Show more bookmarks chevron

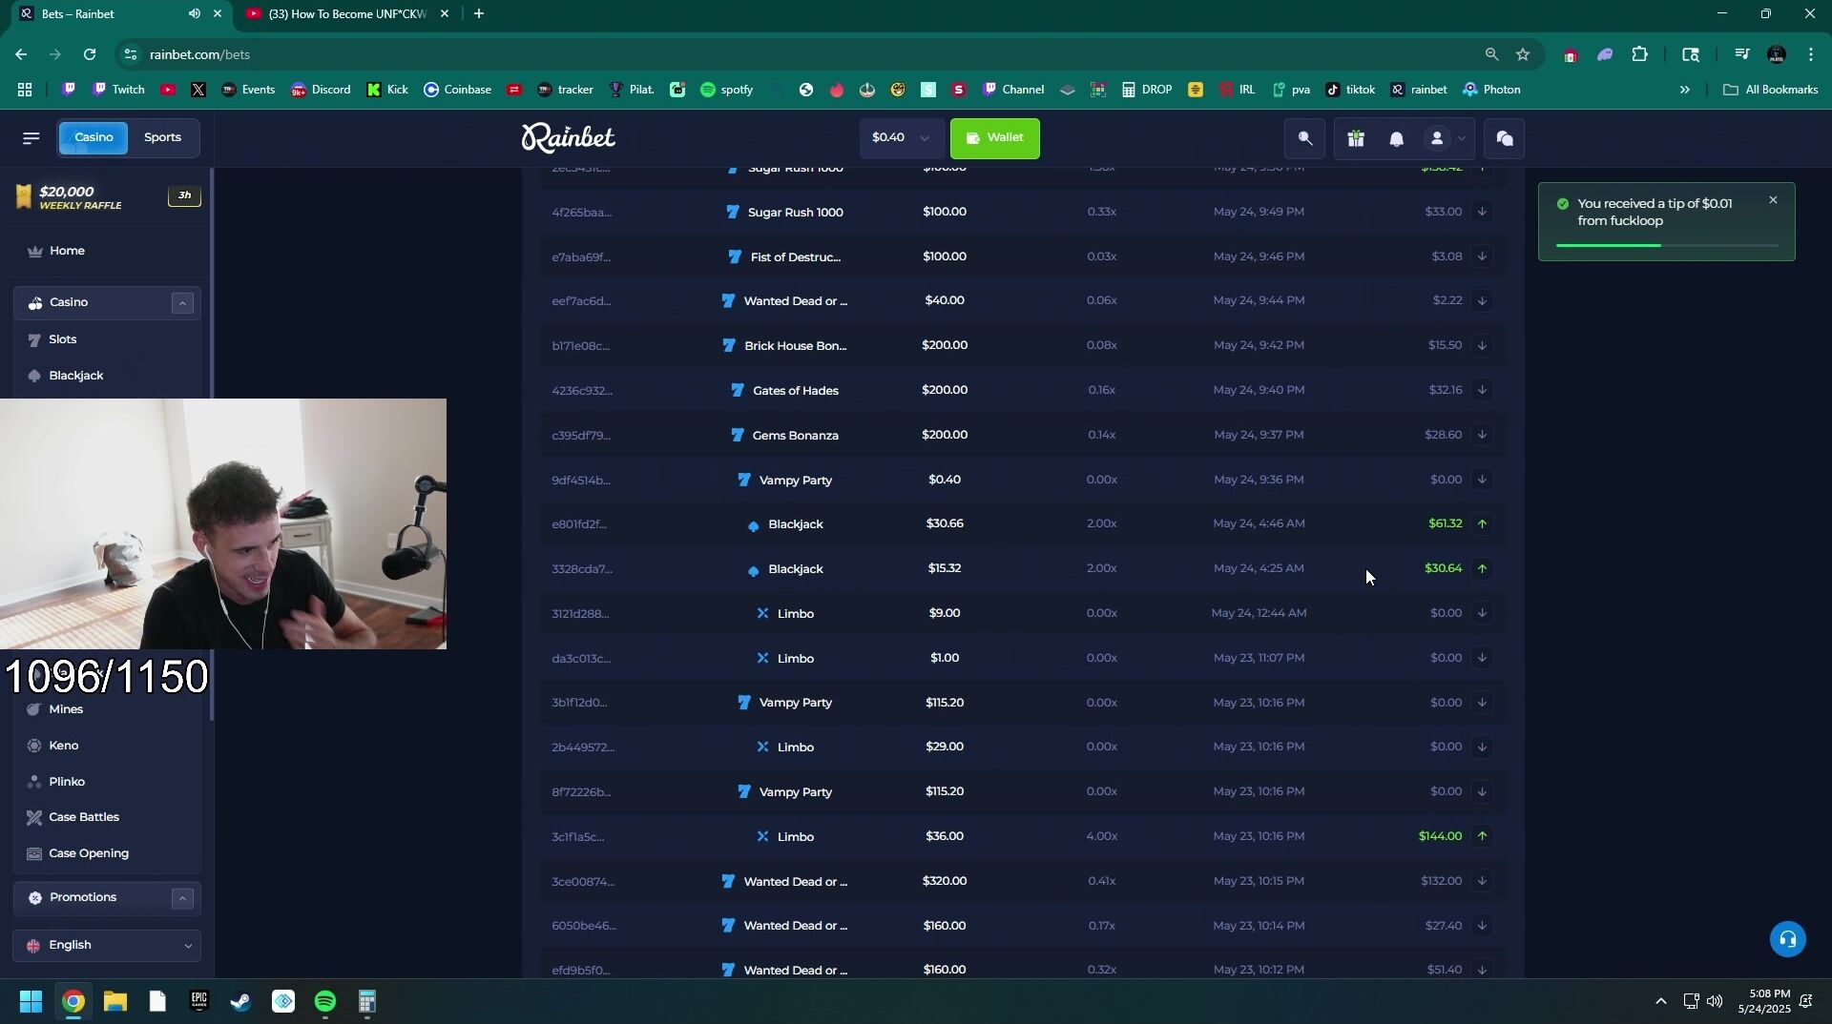(x=1684, y=90)
